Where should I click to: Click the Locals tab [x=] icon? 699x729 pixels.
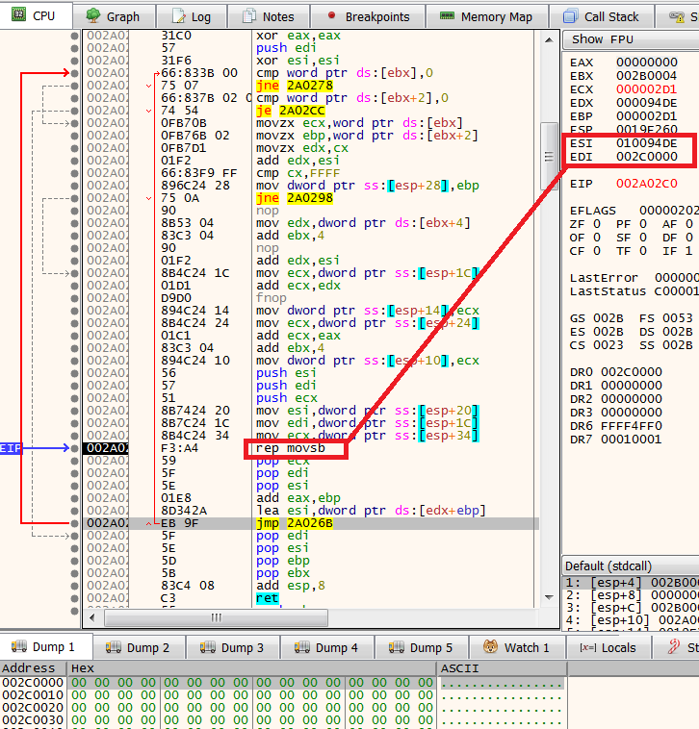pos(588,647)
